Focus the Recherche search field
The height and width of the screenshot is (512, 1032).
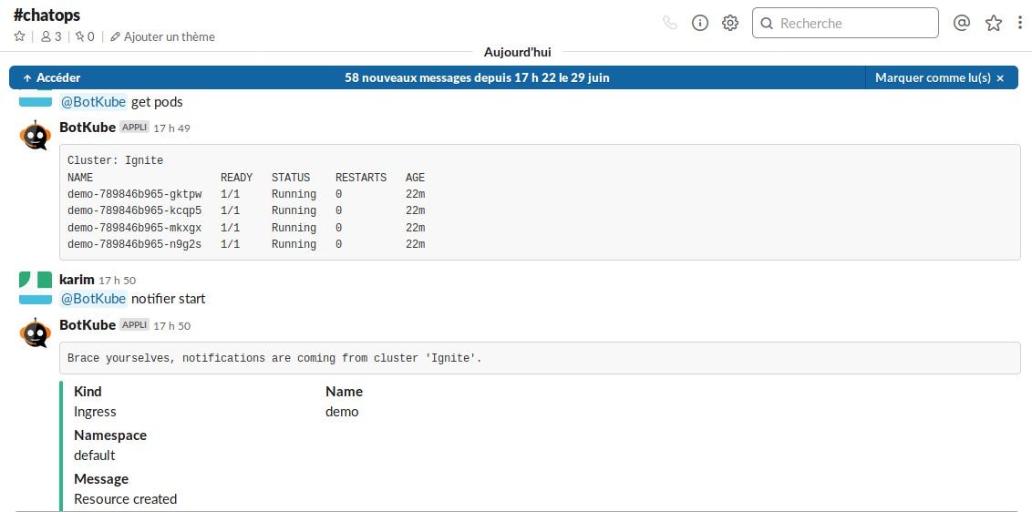point(845,23)
